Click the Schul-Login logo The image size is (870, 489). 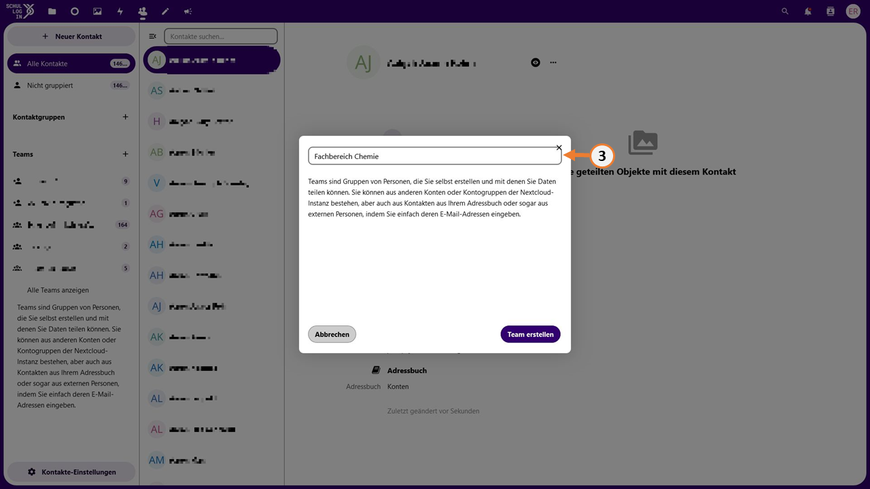pyautogui.click(x=19, y=11)
